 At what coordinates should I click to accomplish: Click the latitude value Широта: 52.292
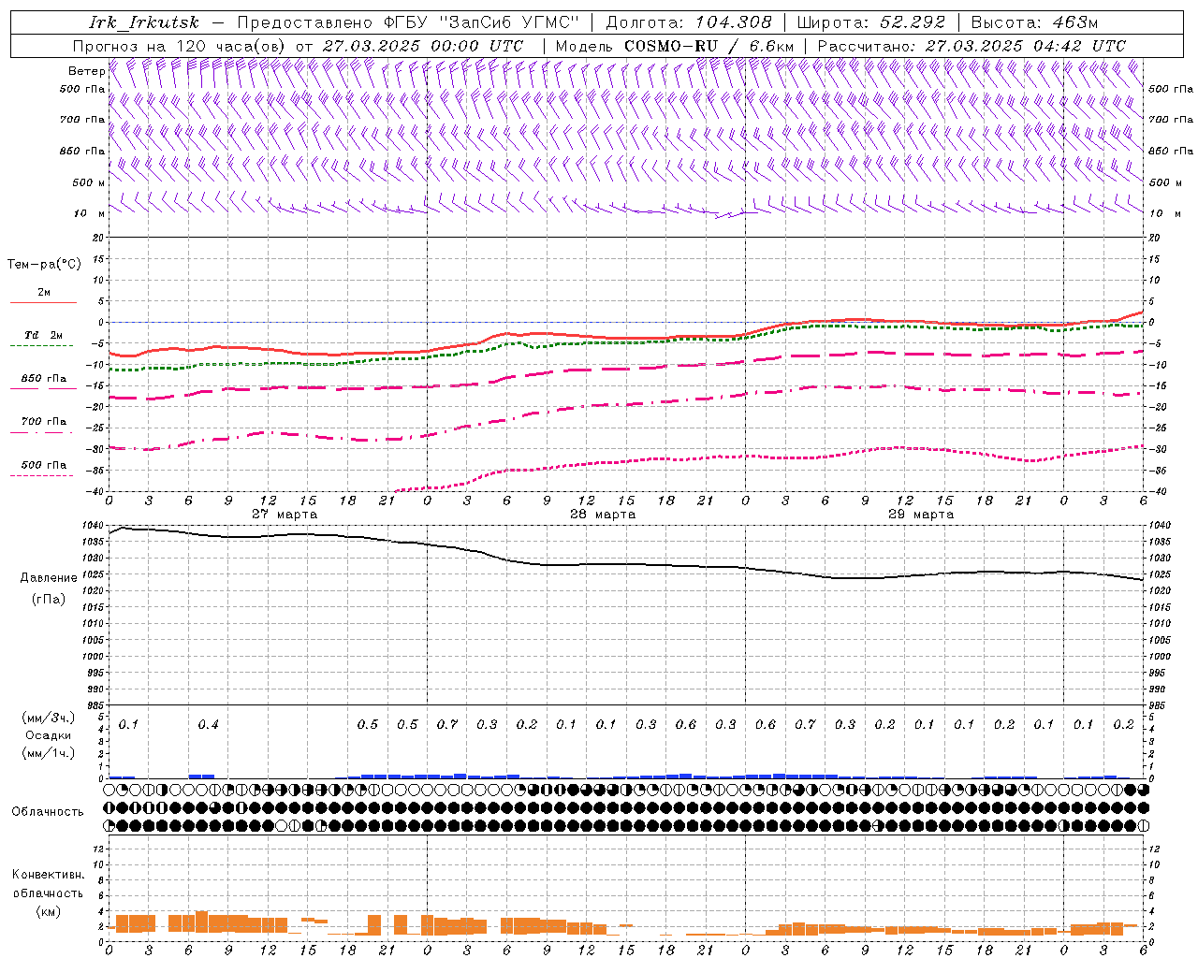[x=871, y=22]
